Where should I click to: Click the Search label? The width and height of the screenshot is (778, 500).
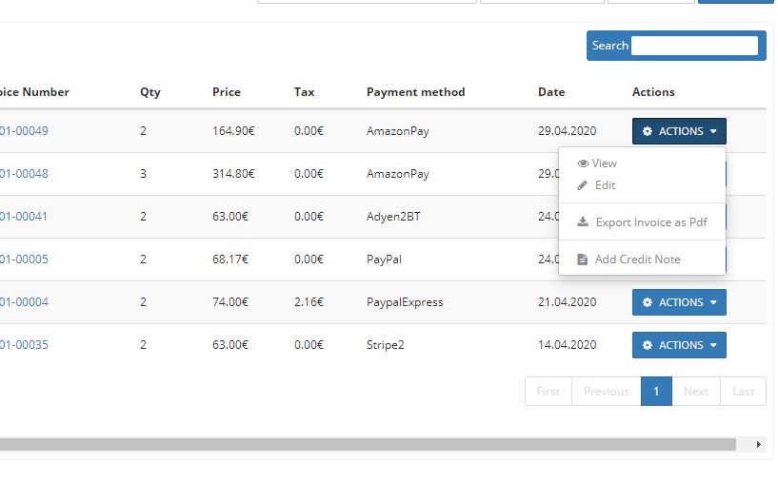pos(610,46)
